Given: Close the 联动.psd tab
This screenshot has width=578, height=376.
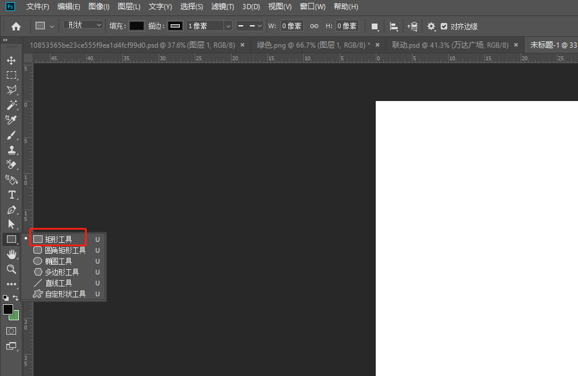Looking at the screenshot, I should [x=516, y=45].
